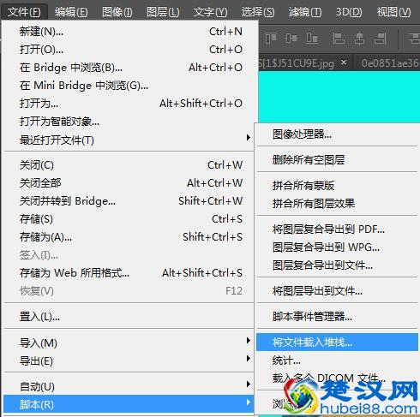Click the align vertical centers icon

291,39
